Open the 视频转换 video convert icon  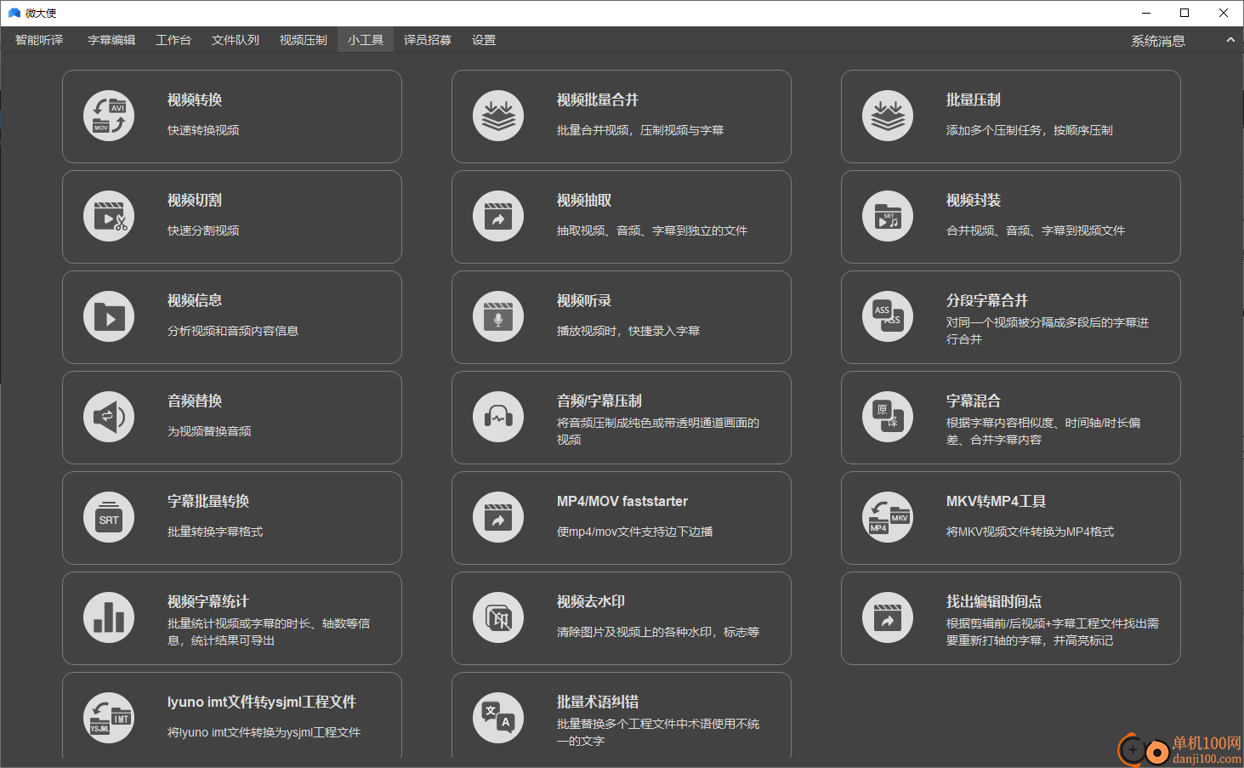coord(109,116)
